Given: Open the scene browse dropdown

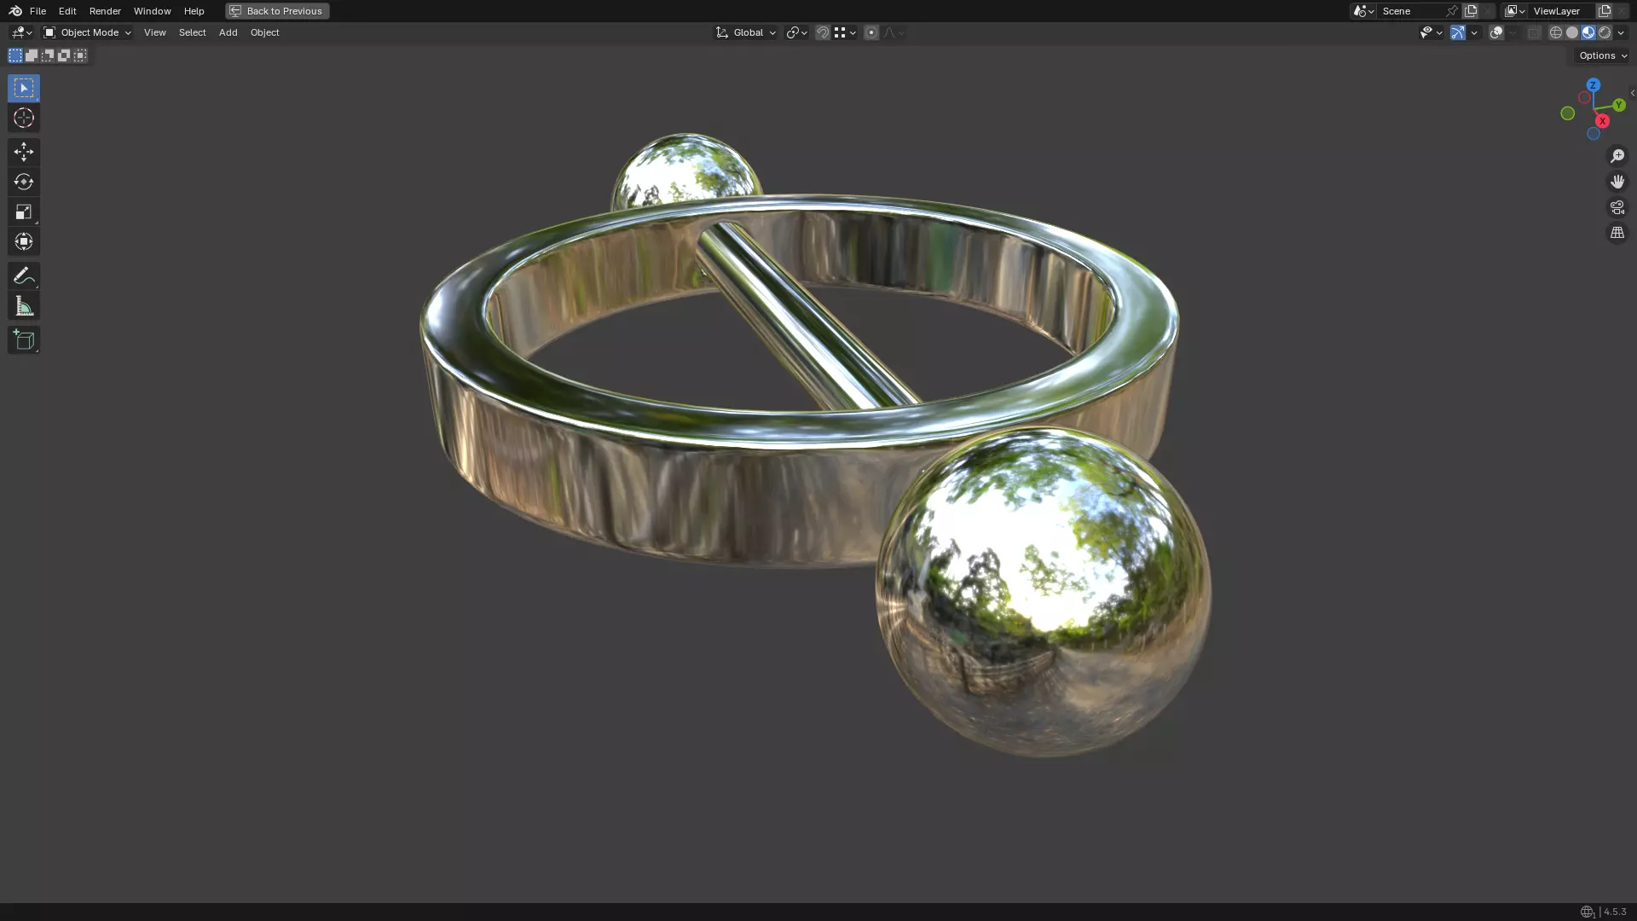Looking at the screenshot, I should pyautogui.click(x=1363, y=11).
